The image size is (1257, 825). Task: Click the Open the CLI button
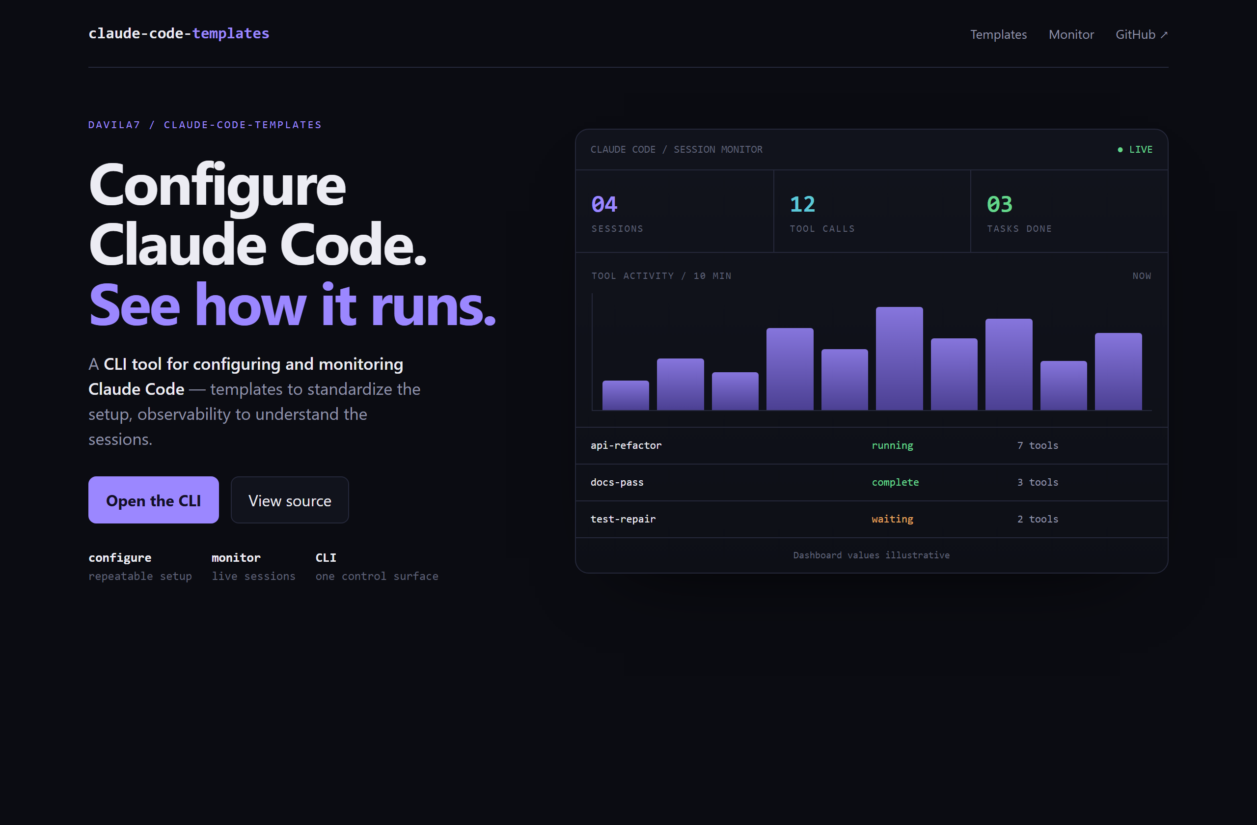click(x=154, y=500)
